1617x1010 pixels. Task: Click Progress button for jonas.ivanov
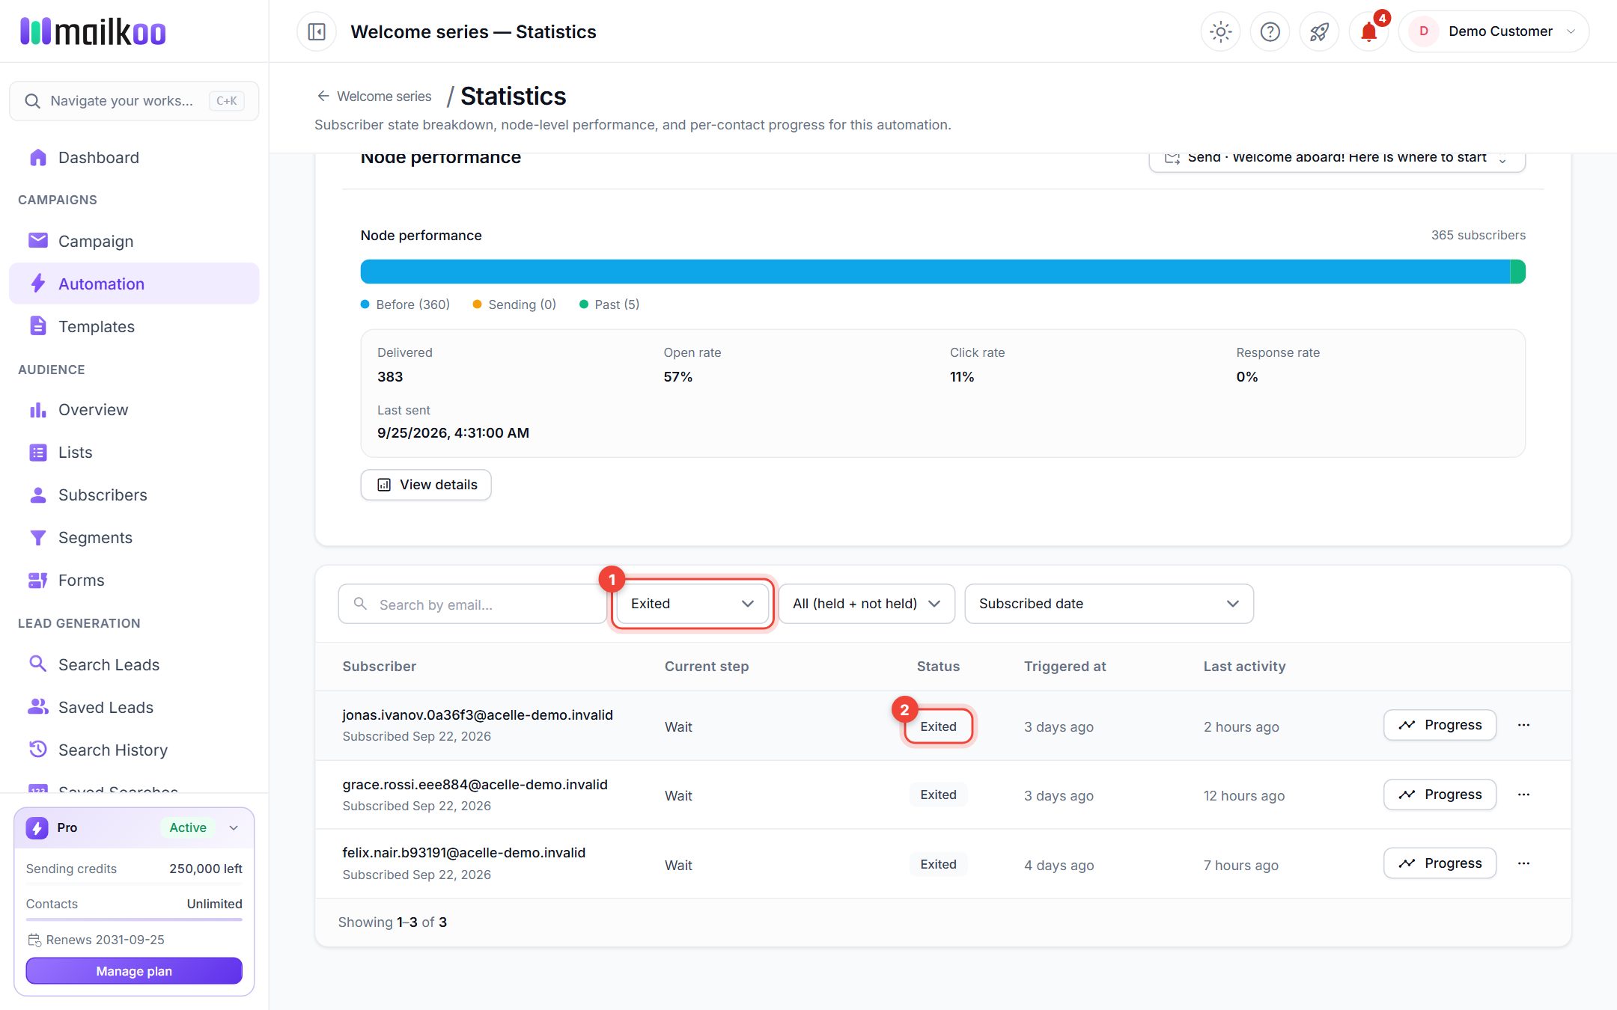tap(1440, 725)
